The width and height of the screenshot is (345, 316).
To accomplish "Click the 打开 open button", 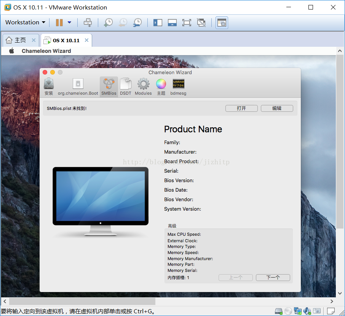I will point(241,108).
